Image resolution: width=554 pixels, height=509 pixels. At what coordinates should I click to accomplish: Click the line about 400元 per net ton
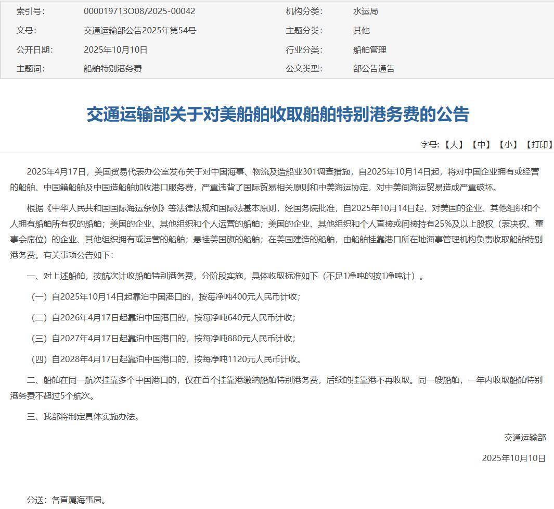coord(166,296)
